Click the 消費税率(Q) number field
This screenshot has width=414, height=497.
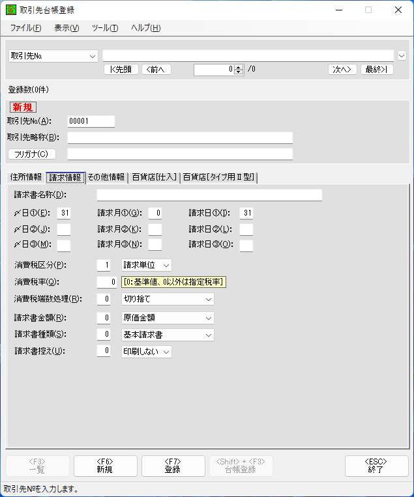tap(107, 282)
